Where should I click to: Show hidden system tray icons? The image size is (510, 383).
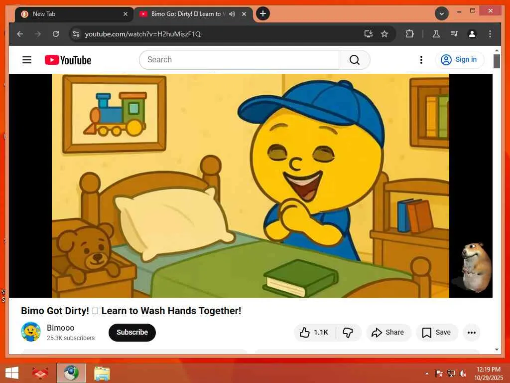(427, 374)
